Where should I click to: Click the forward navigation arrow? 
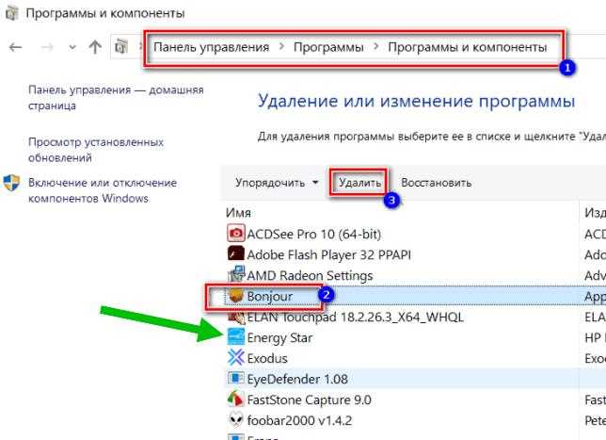47,47
